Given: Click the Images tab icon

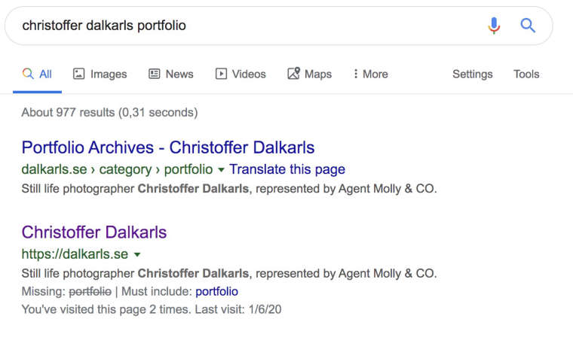Looking at the screenshot, I should (x=78, y=74).
